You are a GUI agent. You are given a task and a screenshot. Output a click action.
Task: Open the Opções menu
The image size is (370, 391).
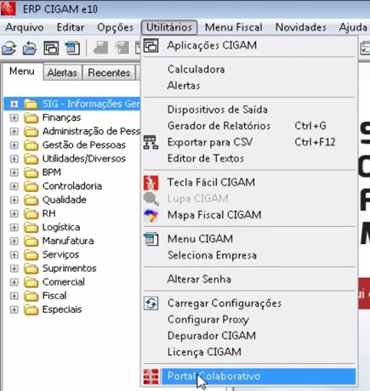pos(115,27)
